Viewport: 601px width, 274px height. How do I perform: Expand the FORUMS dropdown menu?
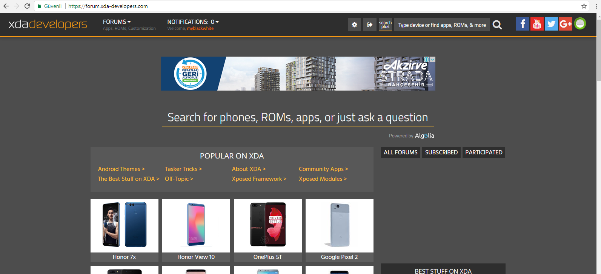(117, 22)
